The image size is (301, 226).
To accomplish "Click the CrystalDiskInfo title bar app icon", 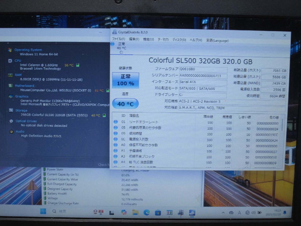I will click(x=115, y=32).
